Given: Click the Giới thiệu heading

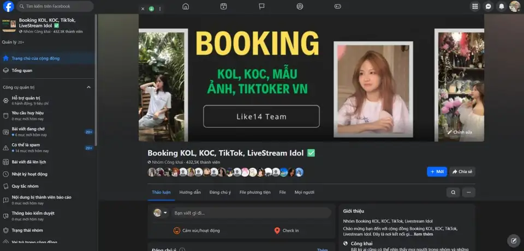Looking at the screenshot, I should [354, 211].
